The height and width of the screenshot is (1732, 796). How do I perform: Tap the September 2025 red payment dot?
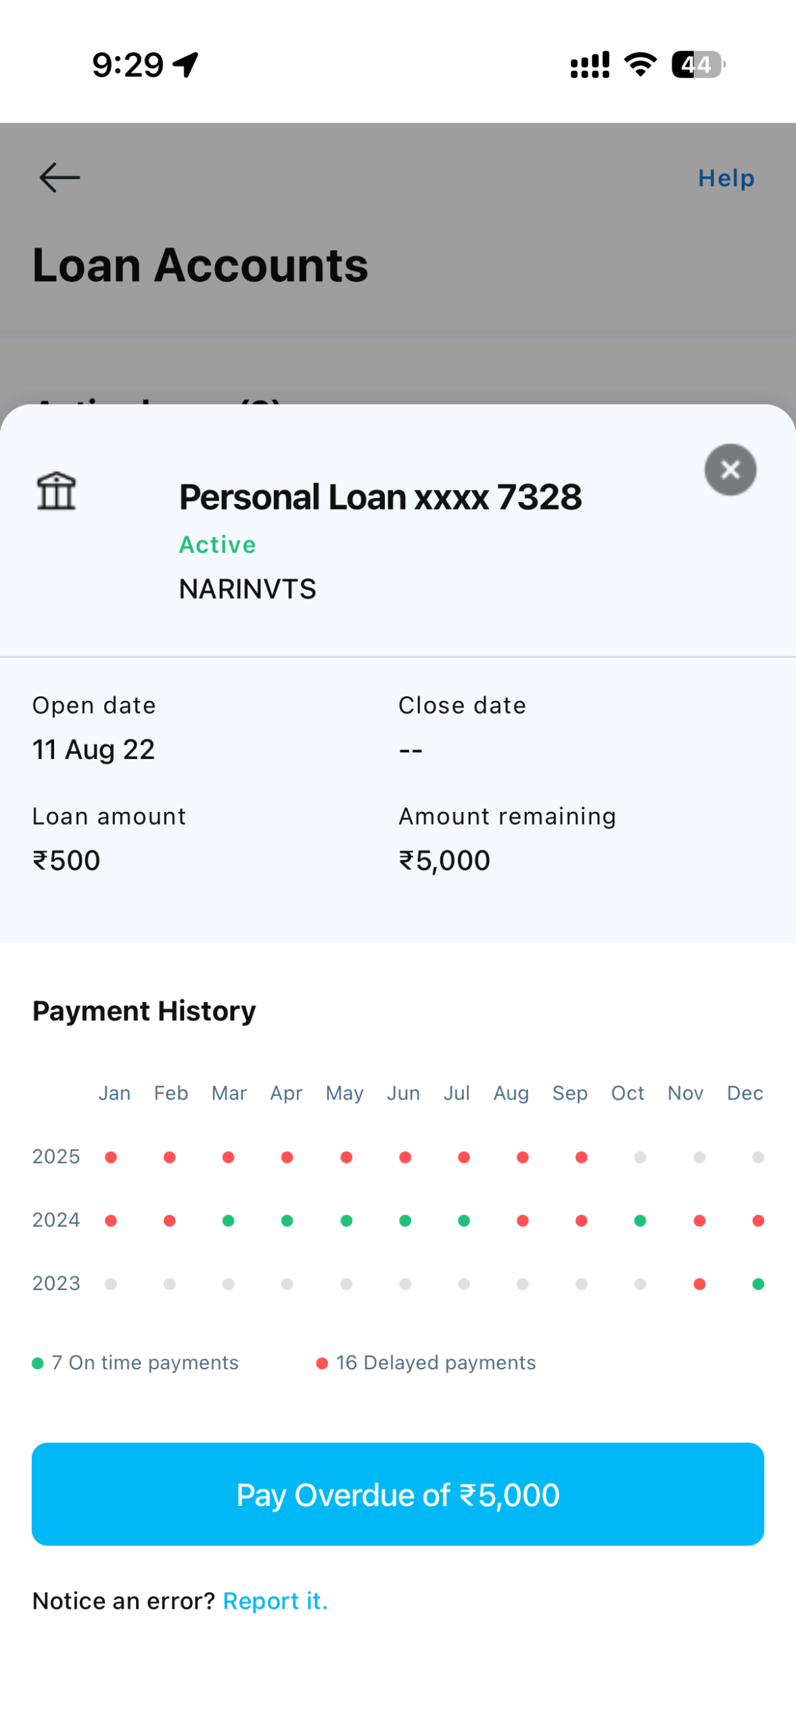click(581, 1157)
